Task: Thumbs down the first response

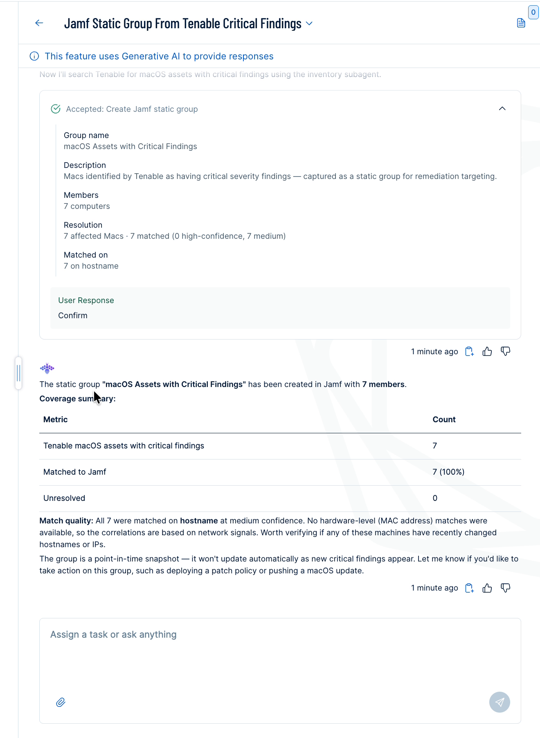Action: [x=506, y=351]
